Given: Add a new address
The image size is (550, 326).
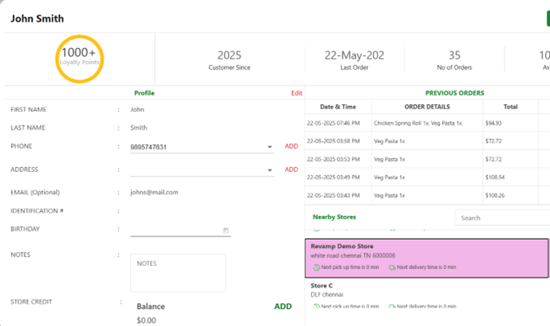Looking at the screenshot, I should point(291,170).
